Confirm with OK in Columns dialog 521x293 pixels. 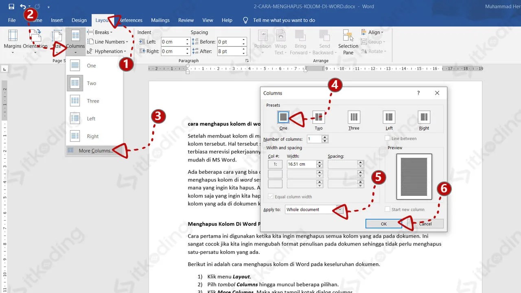click(383, 224)
